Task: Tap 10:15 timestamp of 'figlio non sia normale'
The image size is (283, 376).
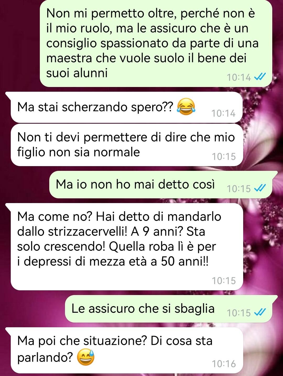Action: (224, 156)
